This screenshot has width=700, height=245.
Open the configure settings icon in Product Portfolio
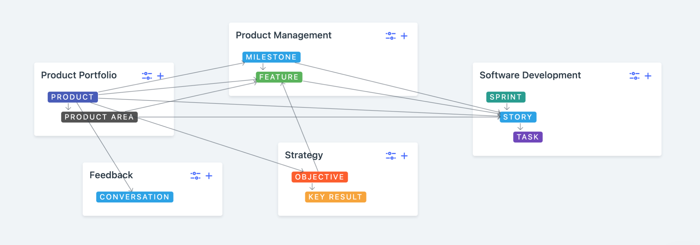click(147, 76)
